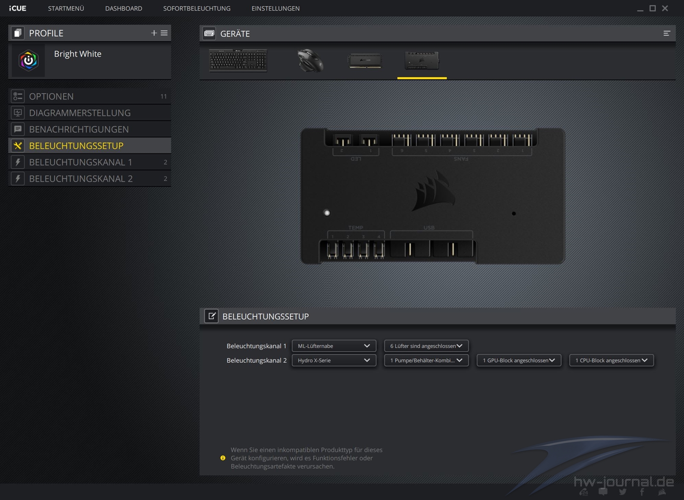
Task: Open the profile list hamburger menu
Action: 164,33
